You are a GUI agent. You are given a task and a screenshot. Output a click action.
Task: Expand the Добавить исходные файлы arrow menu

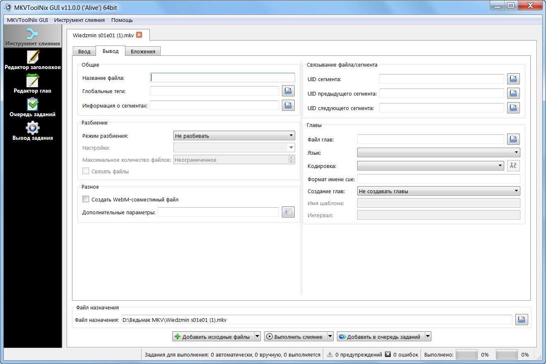pyautogui.click(x=257, y=336)
